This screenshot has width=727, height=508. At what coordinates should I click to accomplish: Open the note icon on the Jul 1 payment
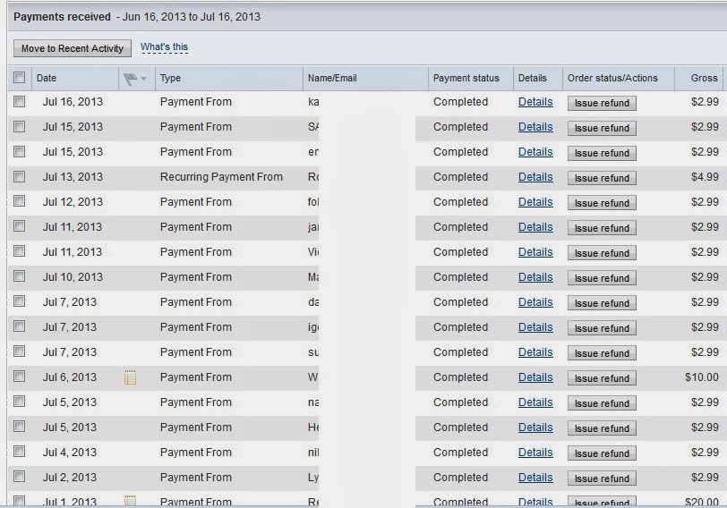[130, 502]
